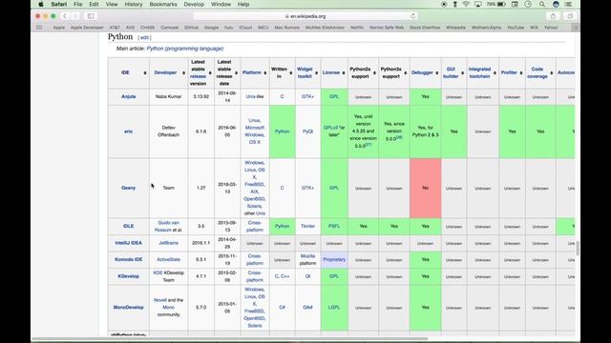611x343 pixels.
Task: Open the Develop menu
Action: 194,4
